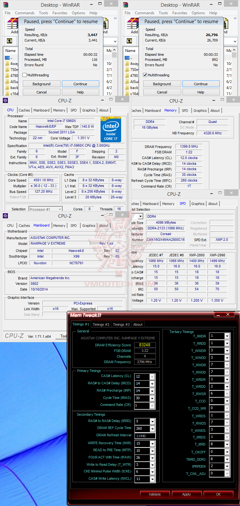Select the AlSu folder icon in right WinRAR
This screenshot has height=506, width=240.
click(127, 81)
